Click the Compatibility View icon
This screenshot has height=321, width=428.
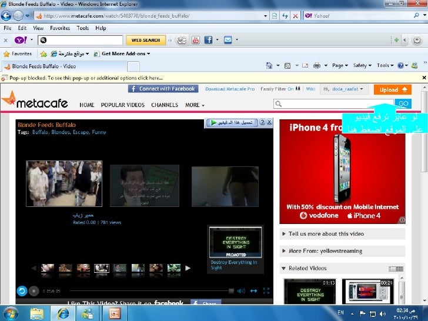point(275,16)
